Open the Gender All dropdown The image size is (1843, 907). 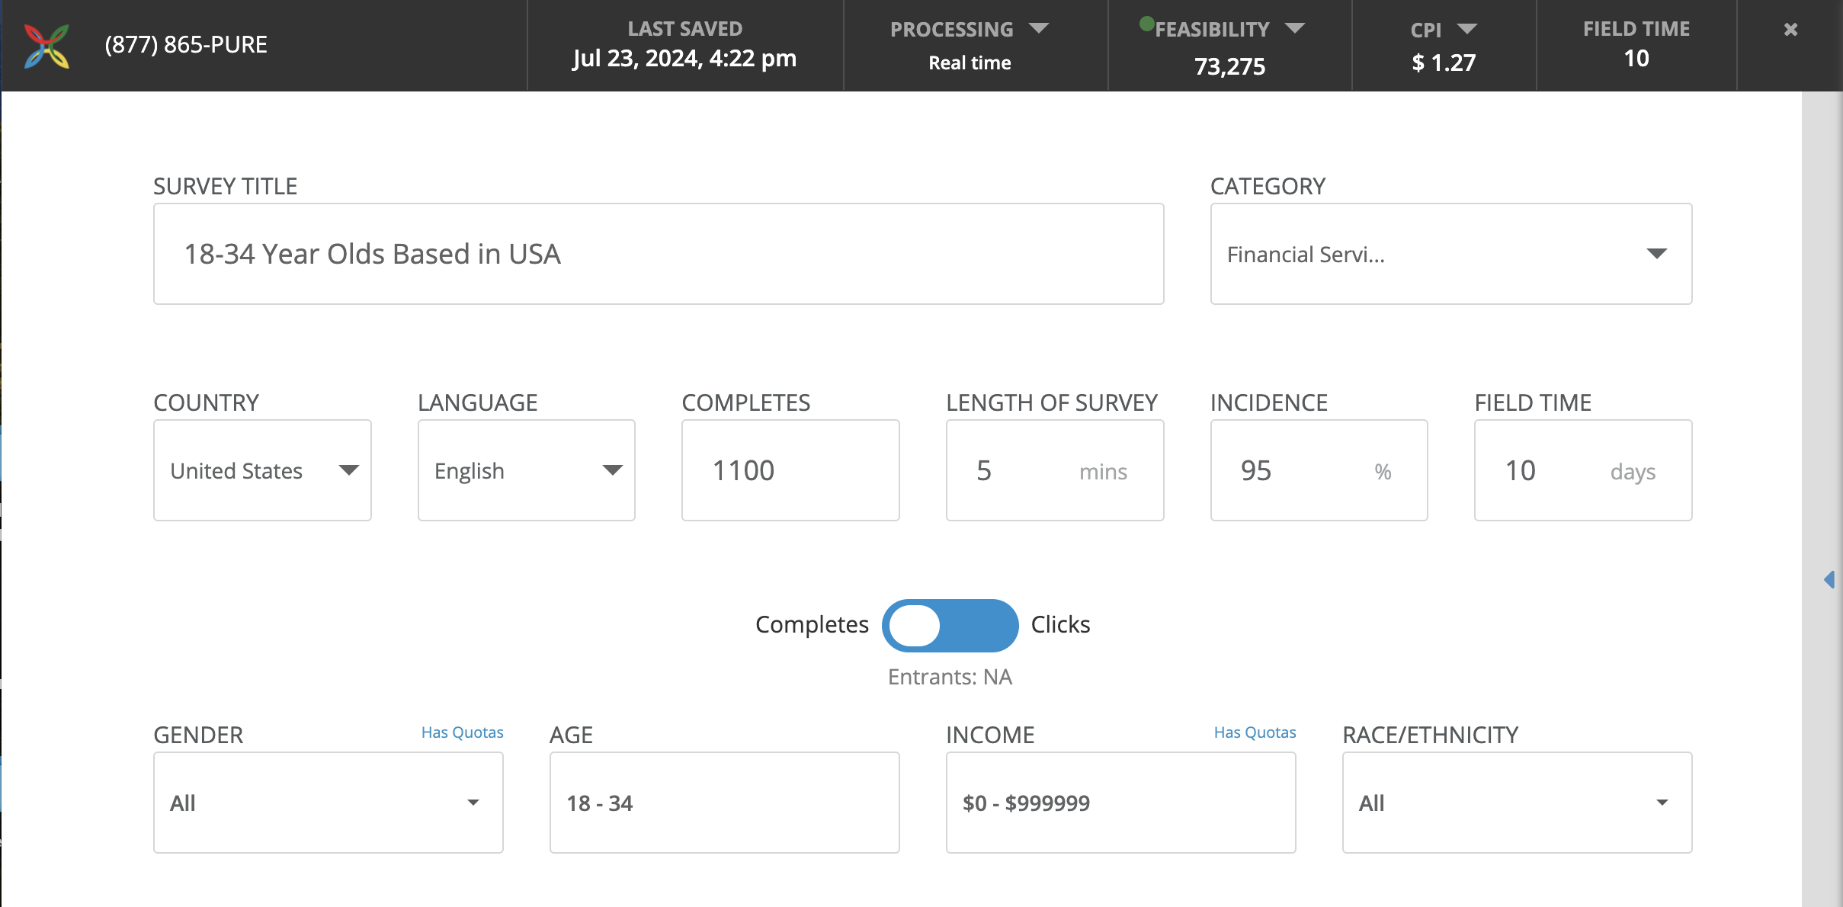coord(328,803)
